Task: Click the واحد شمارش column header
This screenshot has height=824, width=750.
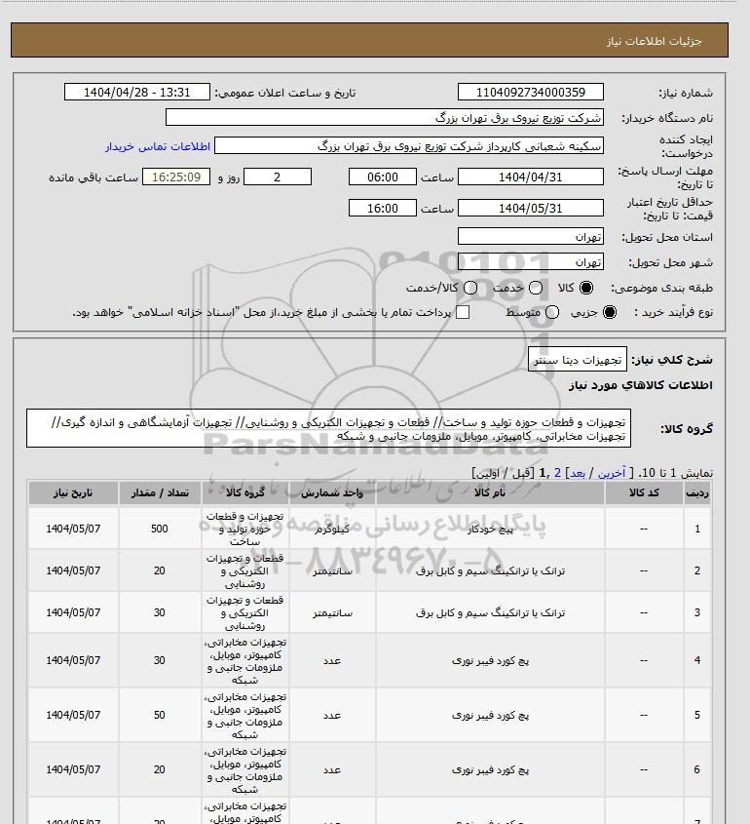Action: coord(332,492)
